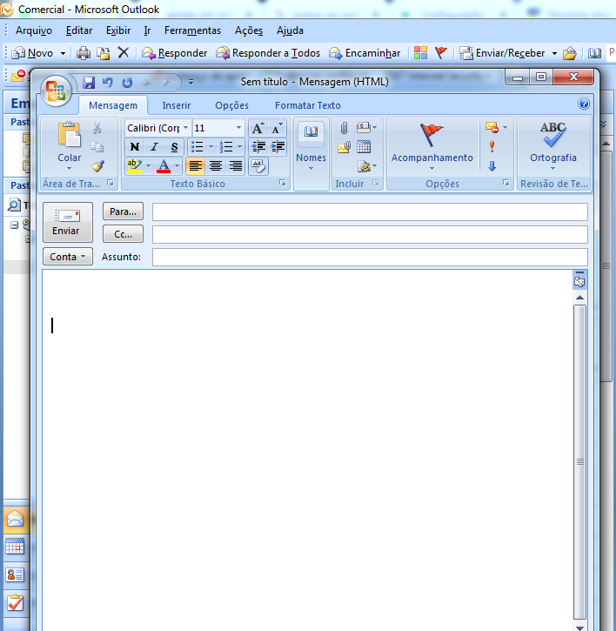Viewport: 616px width, 631px height.
Task: Attach an Outlook item icon
Action: (x=344, y=147)
